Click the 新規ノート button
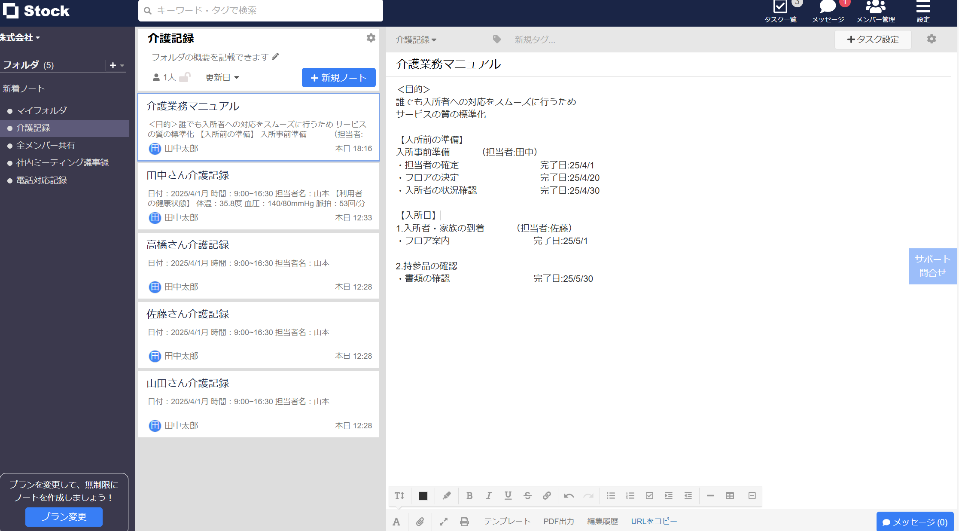The width and height of the screenshot is (959, 531). point(338,77)
